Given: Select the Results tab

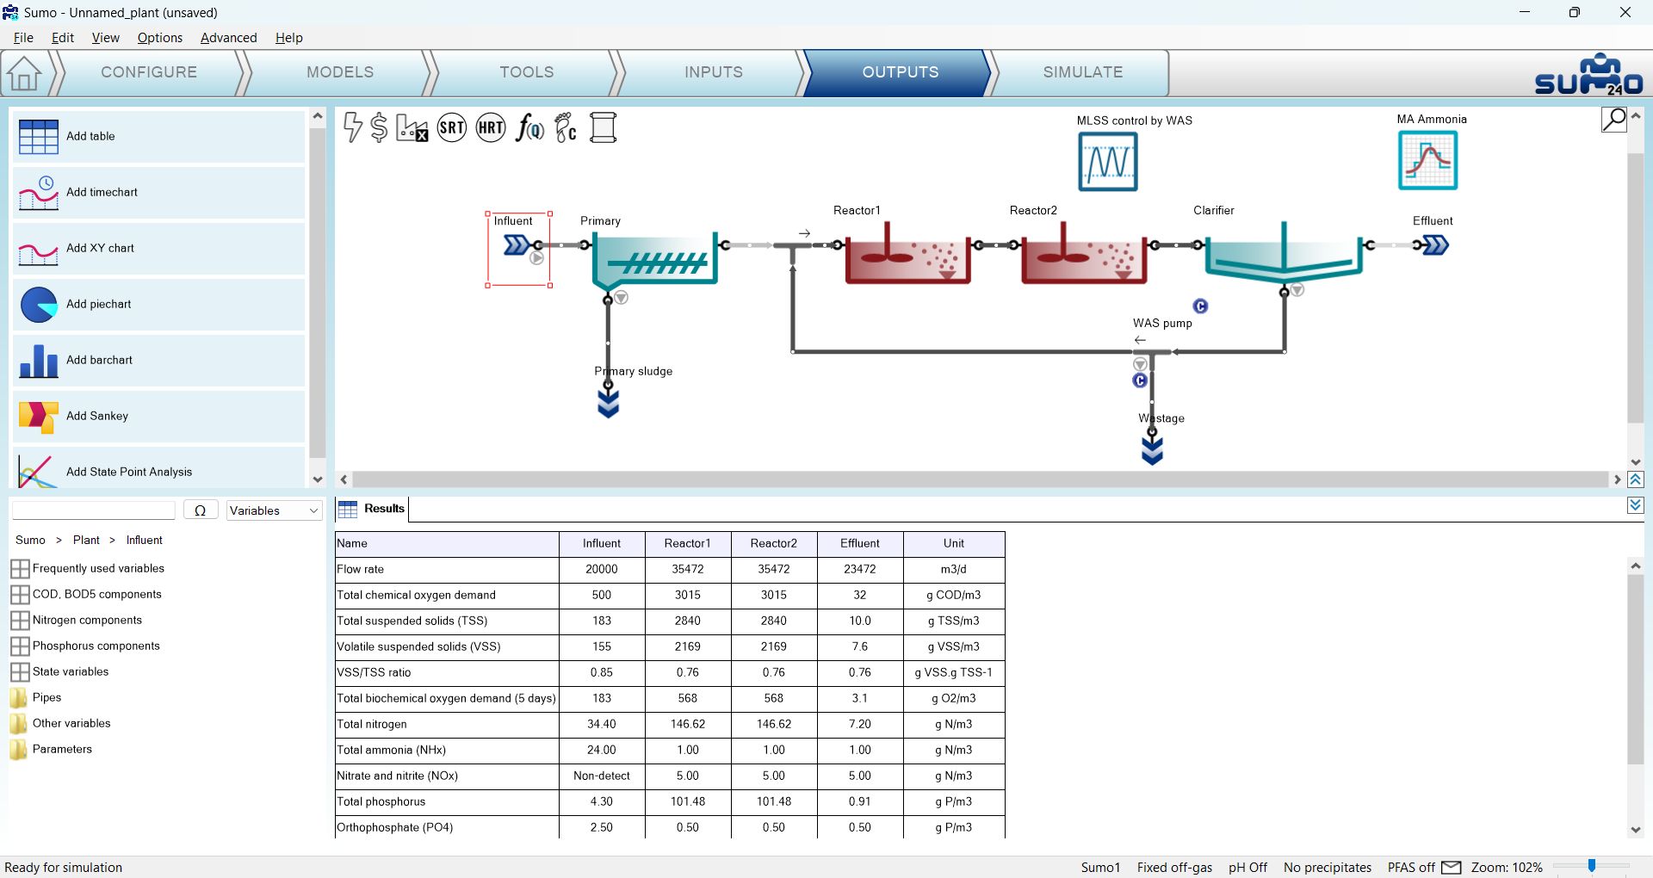Looking at the screenshot, I should click(x=373, y=509).
